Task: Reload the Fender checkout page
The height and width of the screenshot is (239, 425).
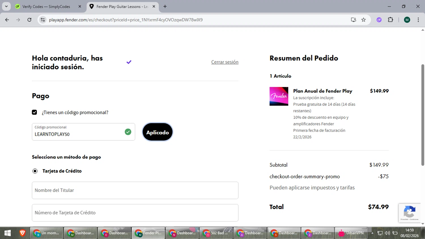Action: point(29,20)
